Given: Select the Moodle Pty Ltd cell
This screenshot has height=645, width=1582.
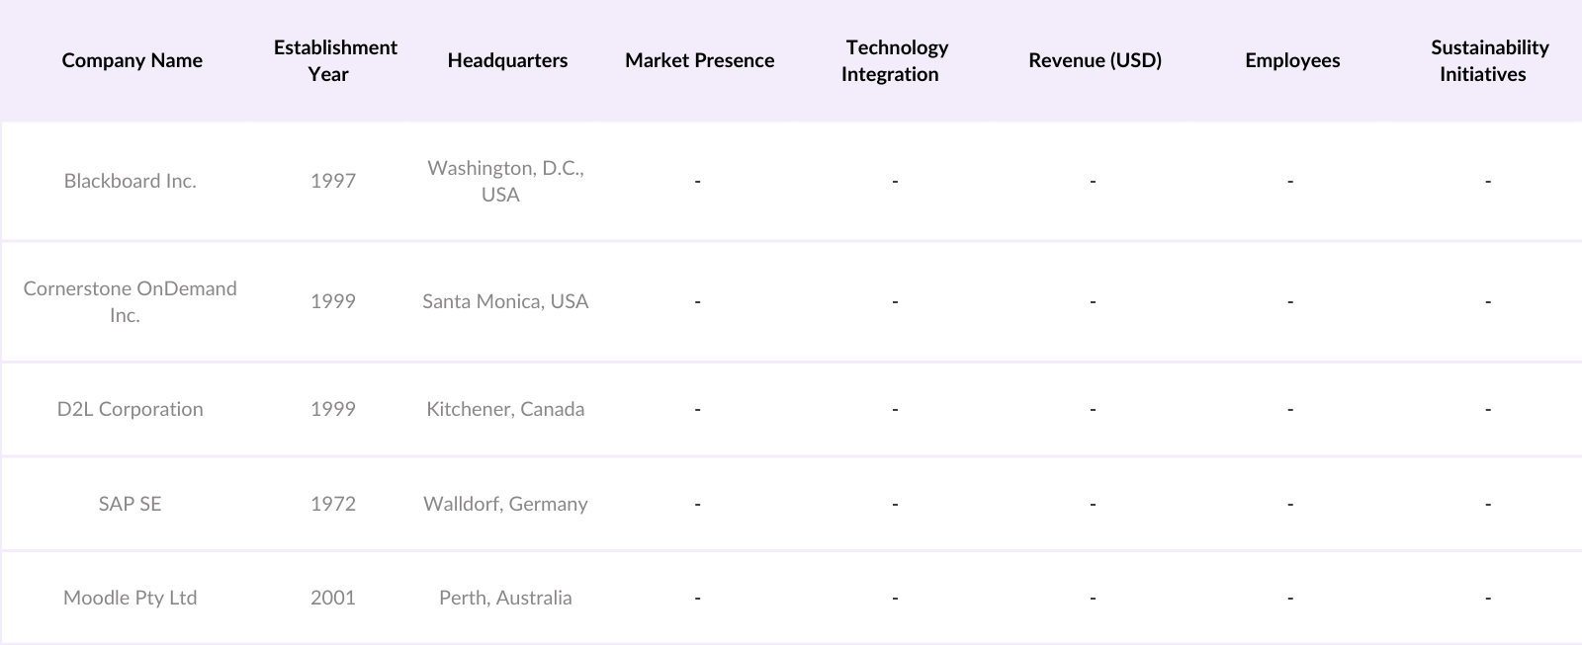Looking at the screenshot, I should point(131,598).
